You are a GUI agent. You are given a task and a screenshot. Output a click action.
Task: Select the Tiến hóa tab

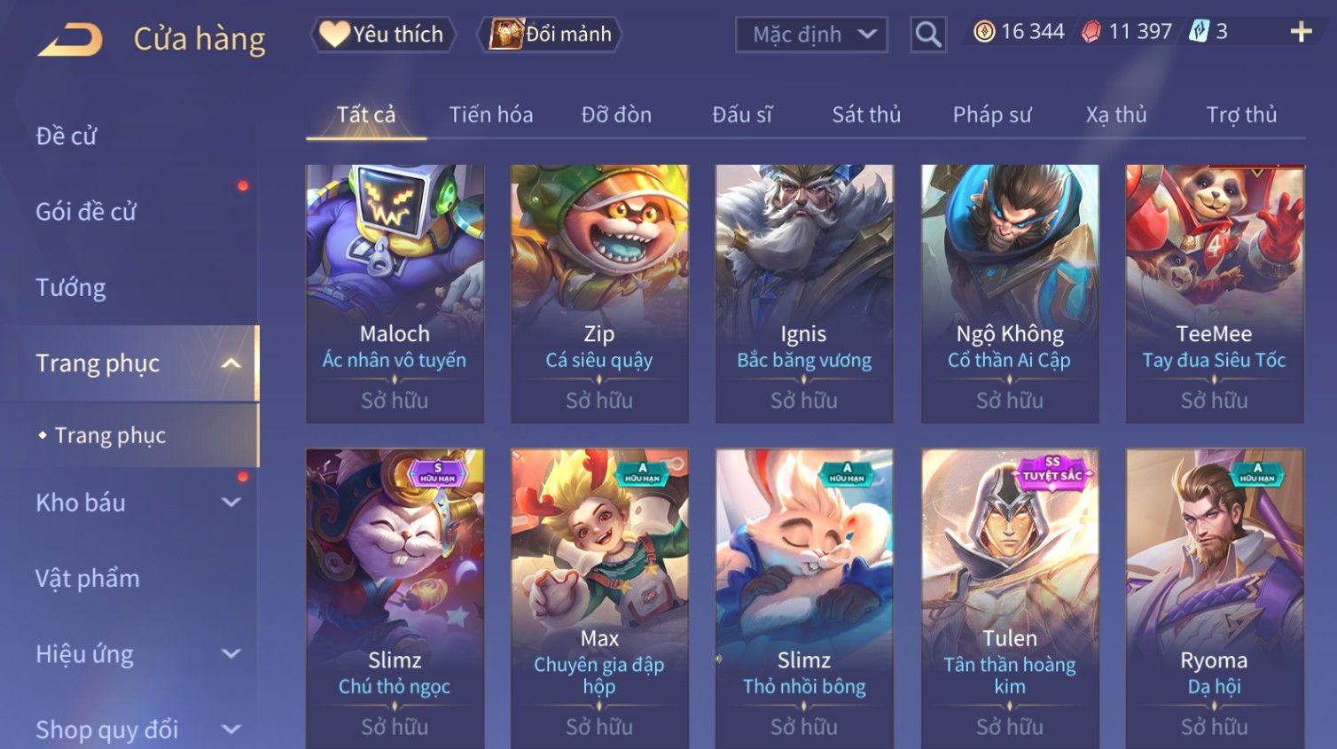coord(491,114)
